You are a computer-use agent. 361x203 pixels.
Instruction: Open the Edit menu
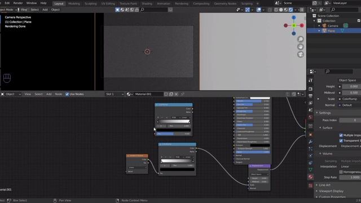pyautogui.click(x=7, y=3)
